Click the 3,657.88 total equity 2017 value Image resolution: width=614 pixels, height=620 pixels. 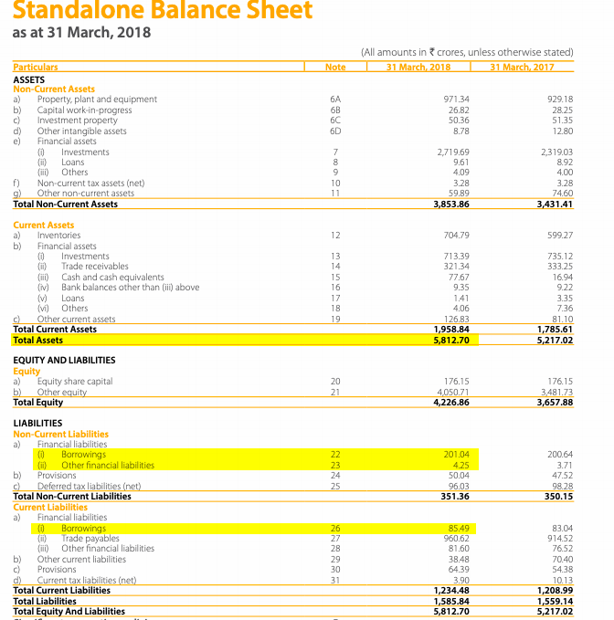[555, 402]
